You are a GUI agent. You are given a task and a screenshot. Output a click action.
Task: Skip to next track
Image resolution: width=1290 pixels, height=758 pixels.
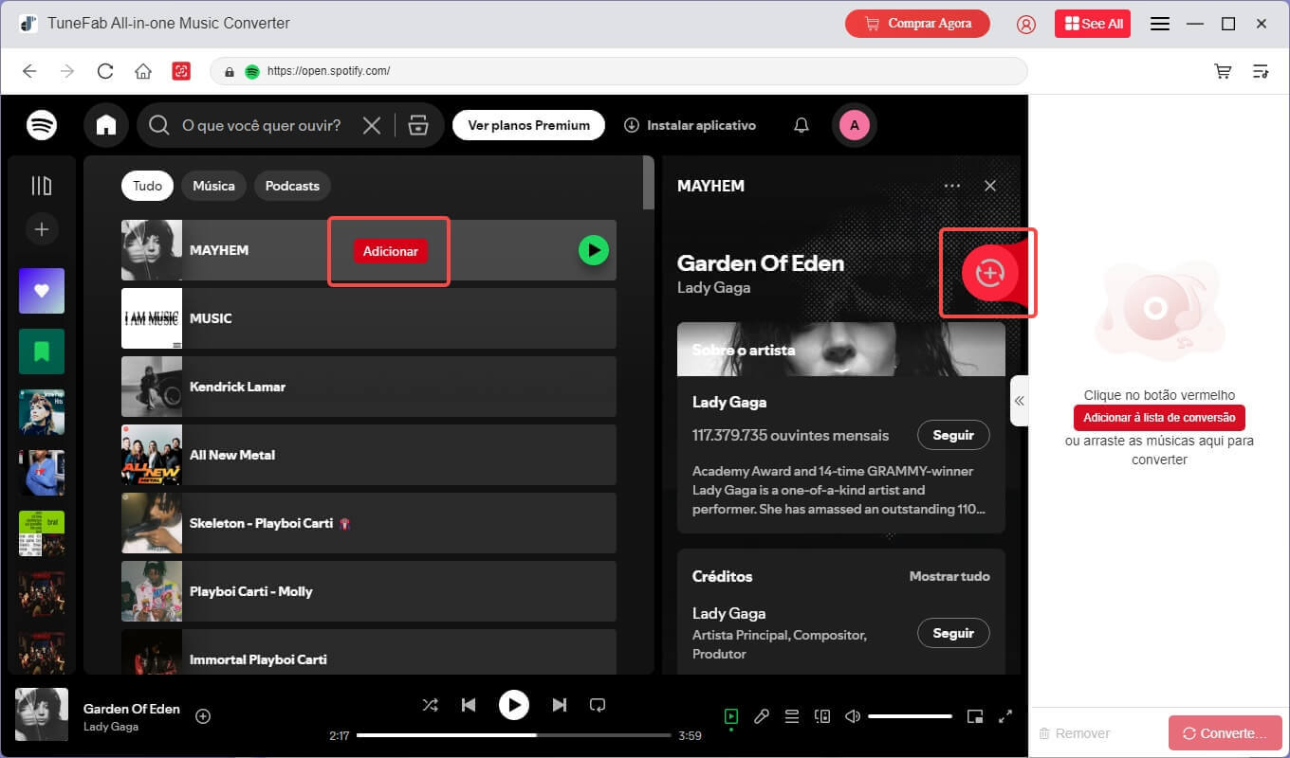(560, 705)
